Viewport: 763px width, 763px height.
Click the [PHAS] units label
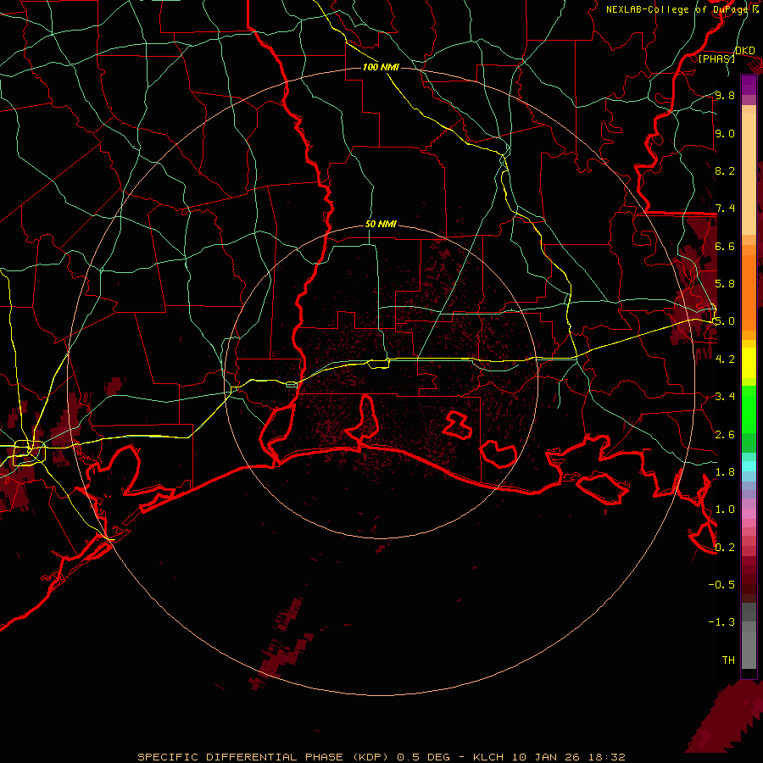(x=716, y=58)
